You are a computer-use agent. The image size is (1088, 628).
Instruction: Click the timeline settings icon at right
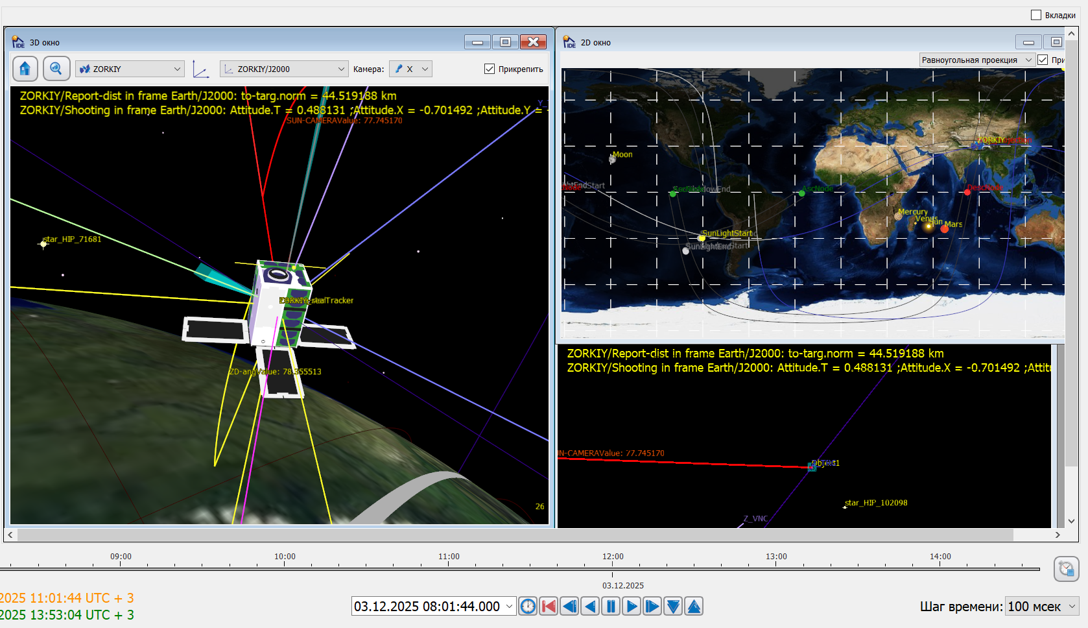coord(1066,570)
